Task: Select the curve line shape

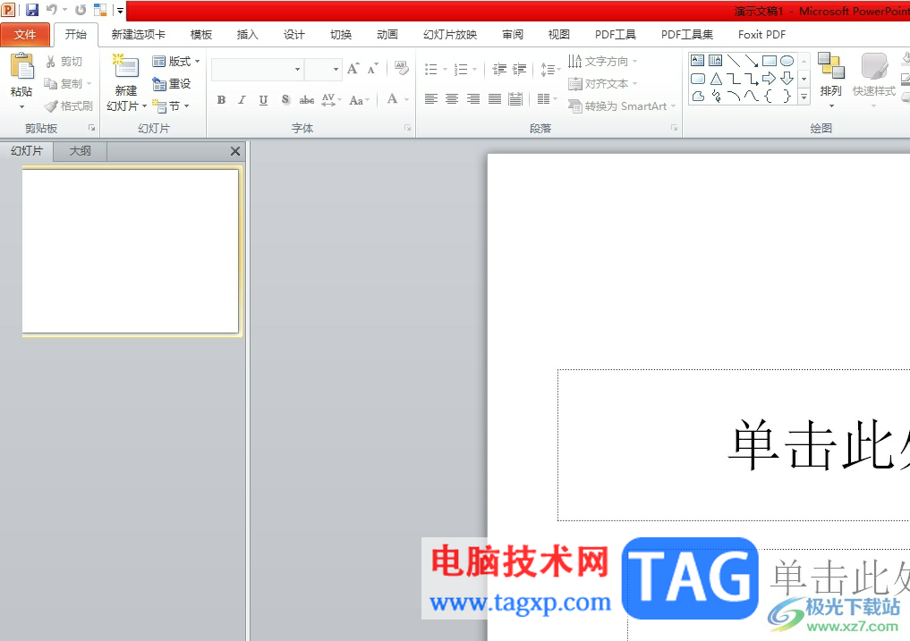Action: [x=751, y=97]
